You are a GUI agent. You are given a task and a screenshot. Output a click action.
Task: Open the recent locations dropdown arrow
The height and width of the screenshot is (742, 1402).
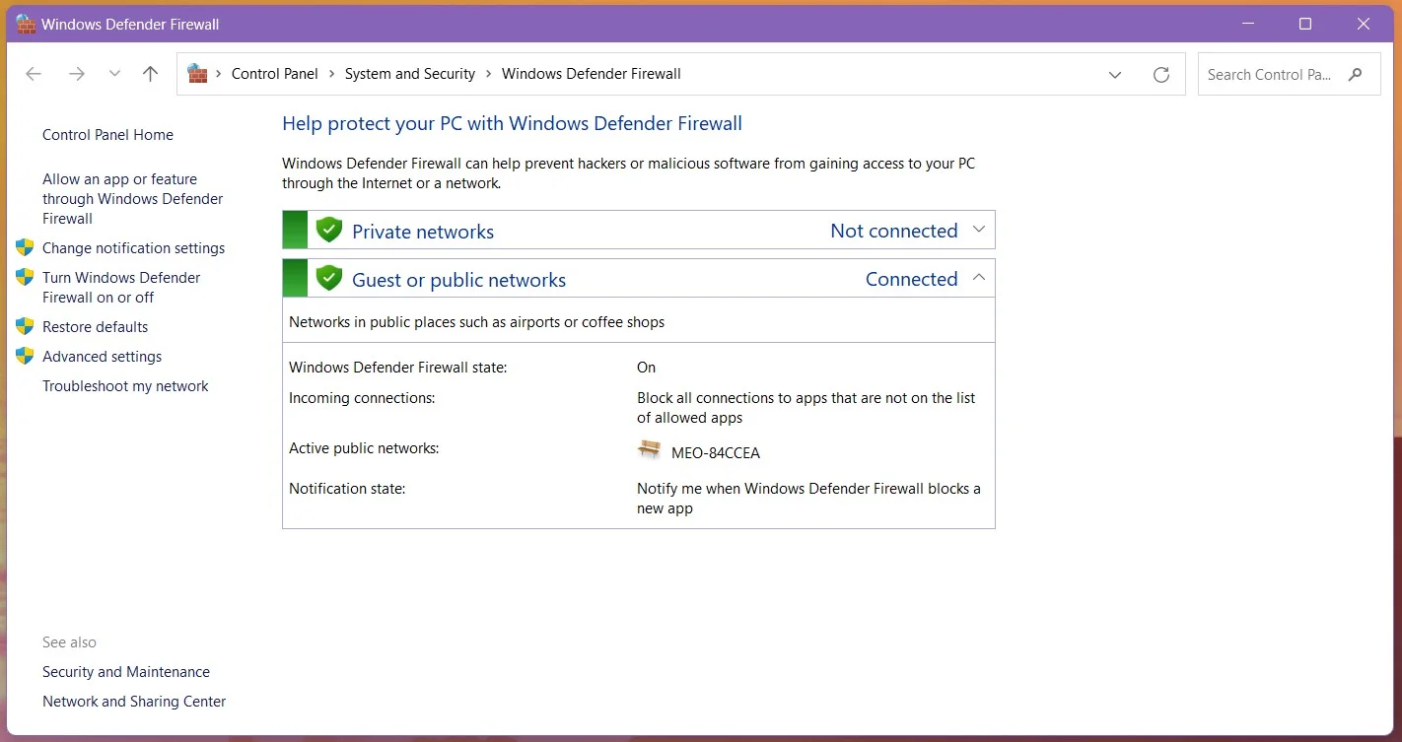pos(114,74)
